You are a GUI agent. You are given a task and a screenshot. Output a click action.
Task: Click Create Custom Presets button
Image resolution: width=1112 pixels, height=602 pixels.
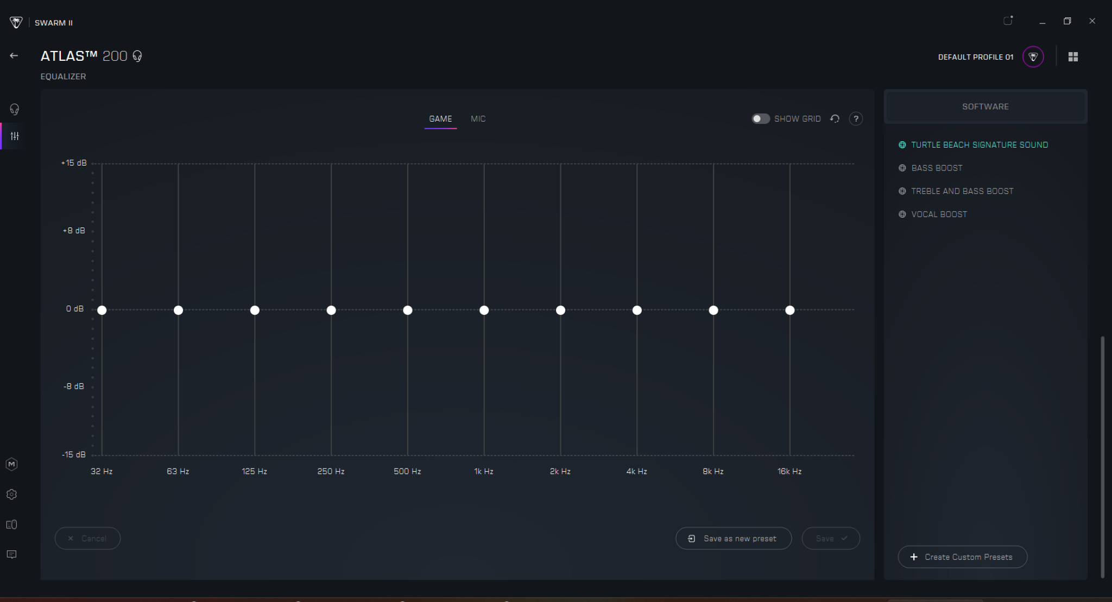tap(962, 557)
